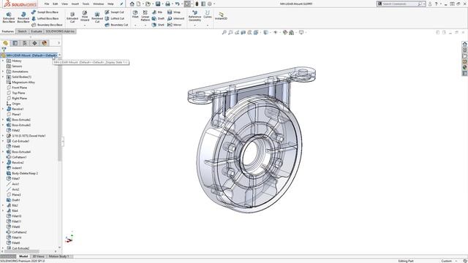
Task: Switch to the Motion Study 1 tab
Action: pyautogui.click(x=58, y=256)
